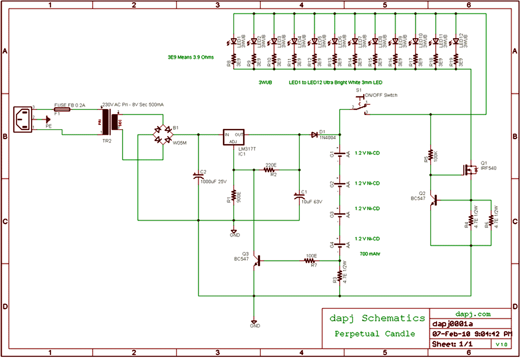Select the Q2 BC547 transistor symbol
The image size is (520, 358).
(x=434, y=200)
